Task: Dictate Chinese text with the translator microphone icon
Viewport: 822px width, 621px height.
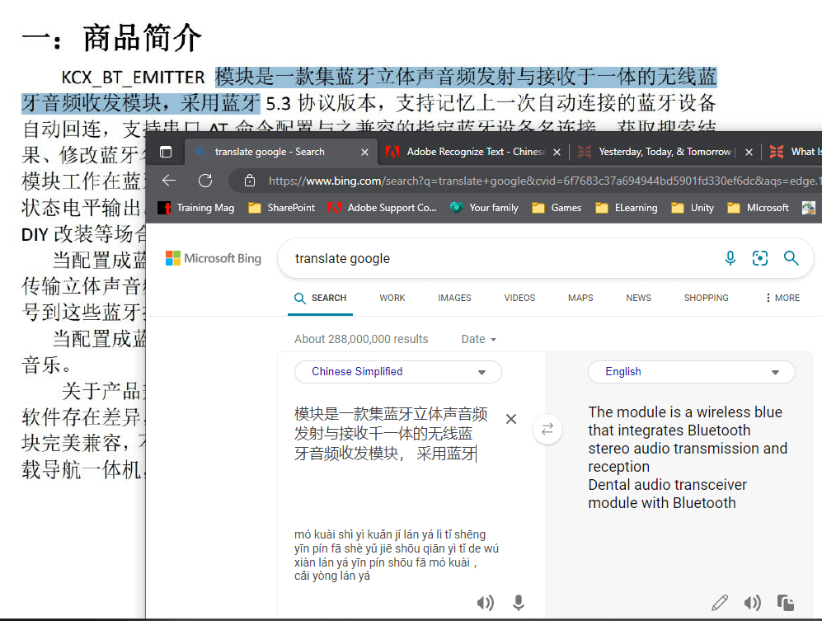Action: point(519,603)
